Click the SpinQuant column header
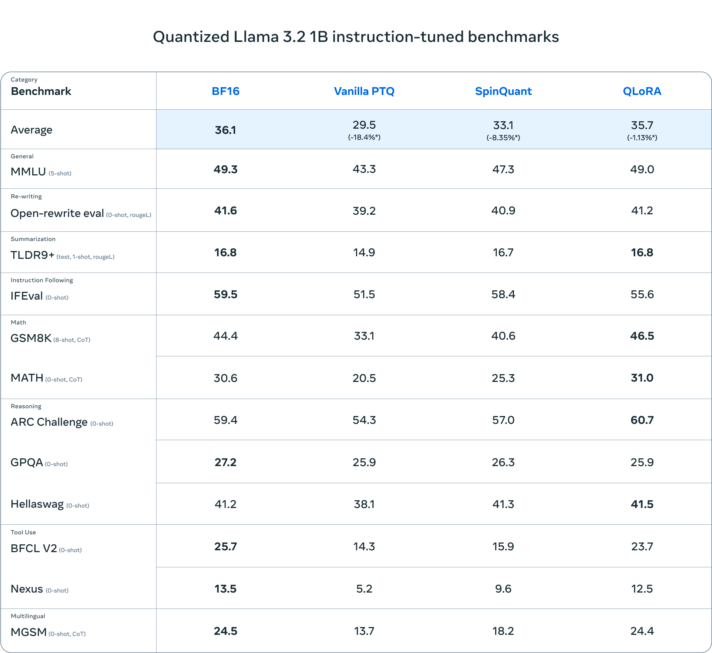The height and width of the screenshot is (653, 712). [503, 91]
